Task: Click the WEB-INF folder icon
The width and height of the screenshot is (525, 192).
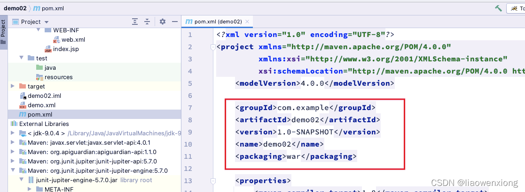Action: tap(48, 30)
